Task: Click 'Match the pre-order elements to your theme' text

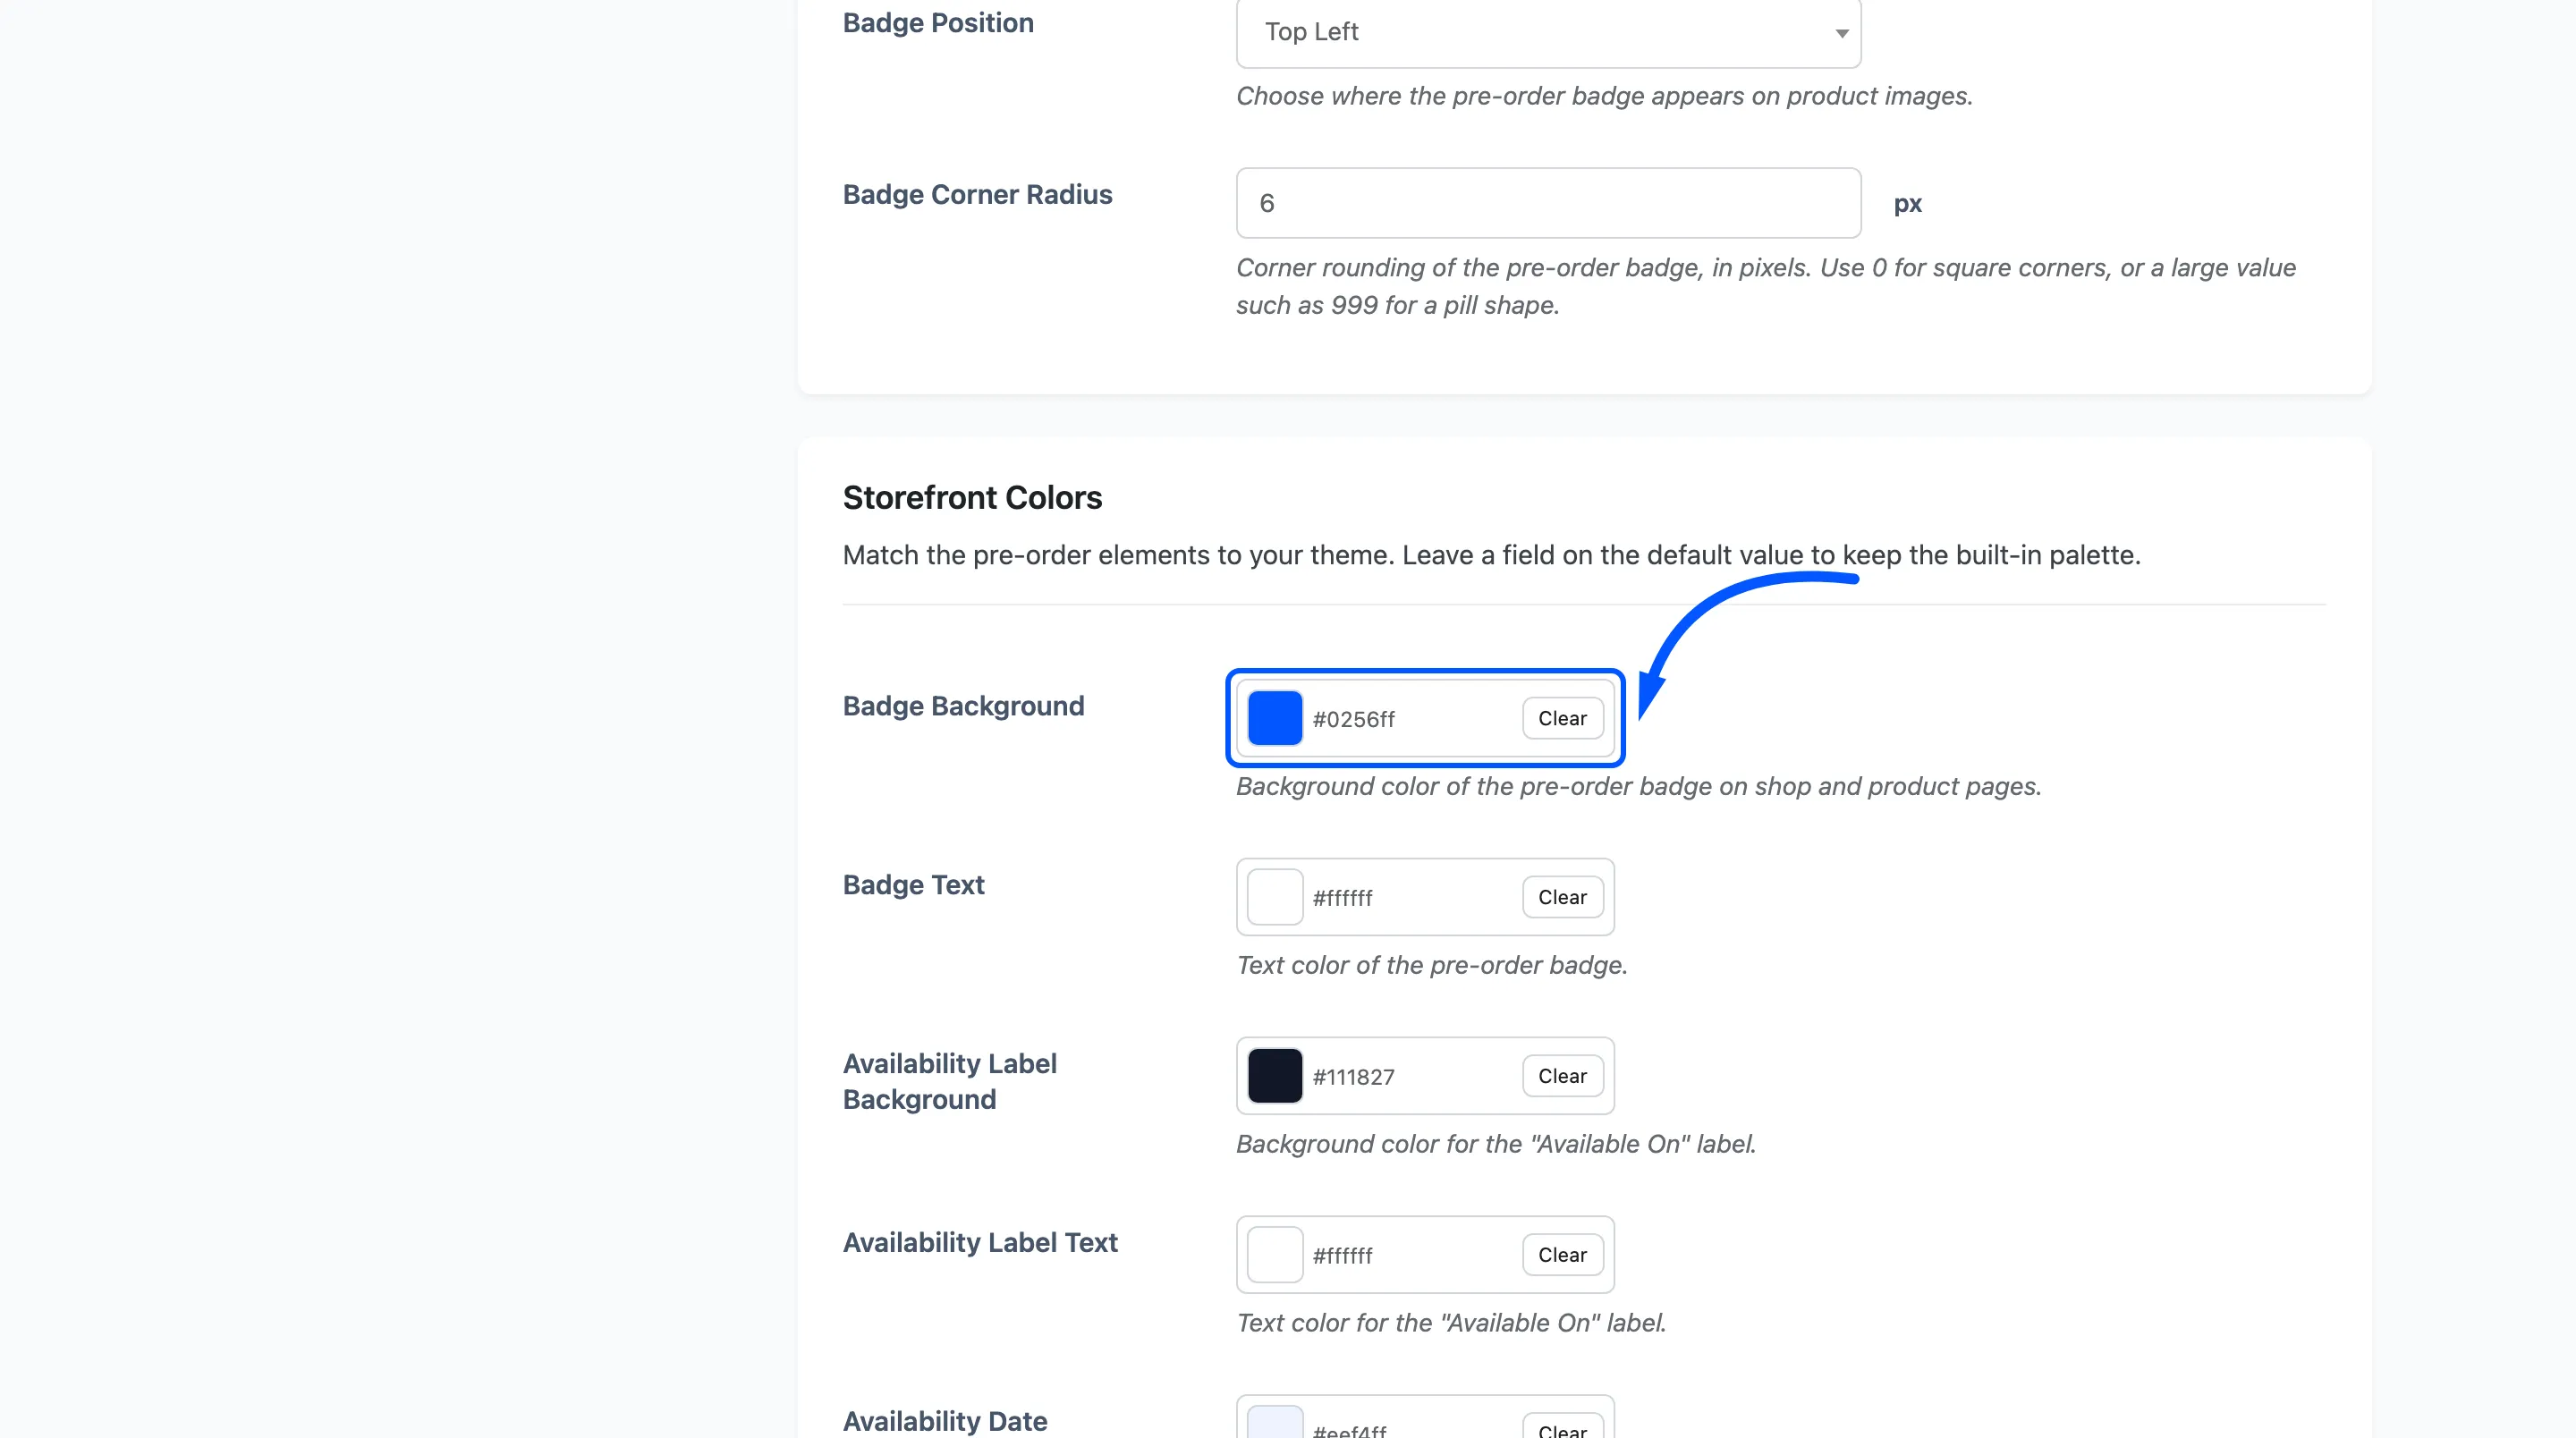Action: (1491, 555)
